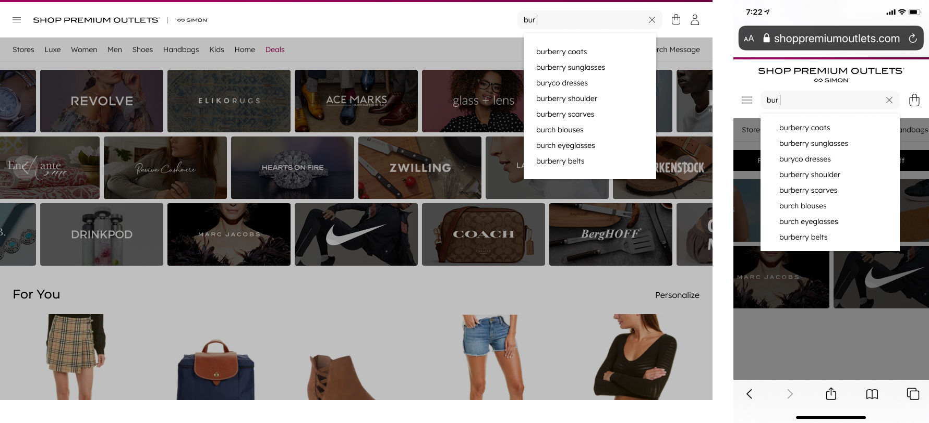Tap 'burberry coats' in mobile suggestions
Viewport: 929px width, 423px height.
pyautogui.click(x=804, y=128)
